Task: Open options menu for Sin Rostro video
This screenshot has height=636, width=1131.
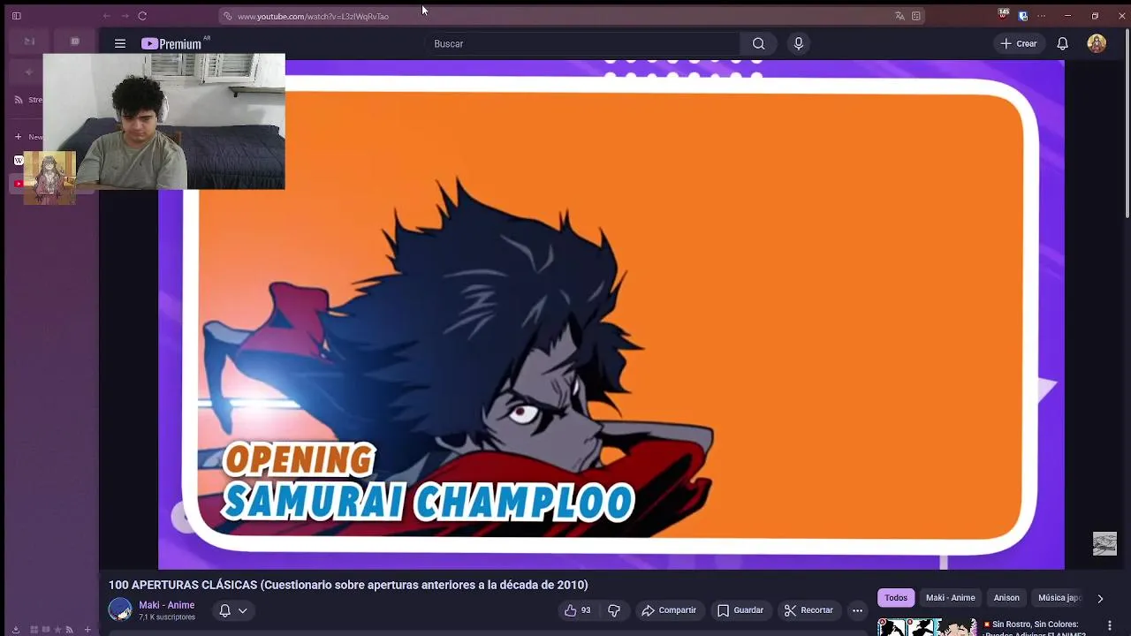Action: click(1110, 625)
